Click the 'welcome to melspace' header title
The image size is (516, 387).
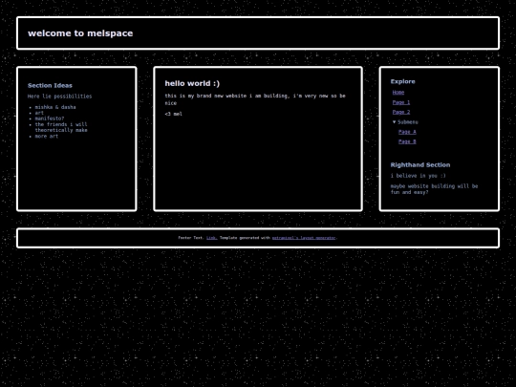(x=80, y=33)
